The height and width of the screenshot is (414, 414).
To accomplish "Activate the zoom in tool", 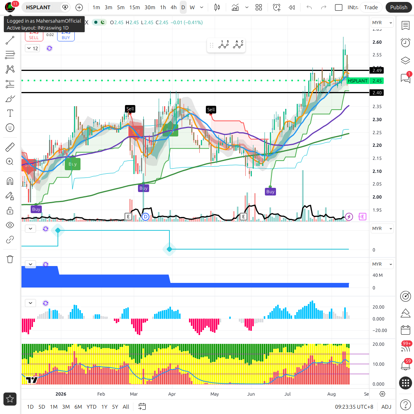I will tap(10, 161).
